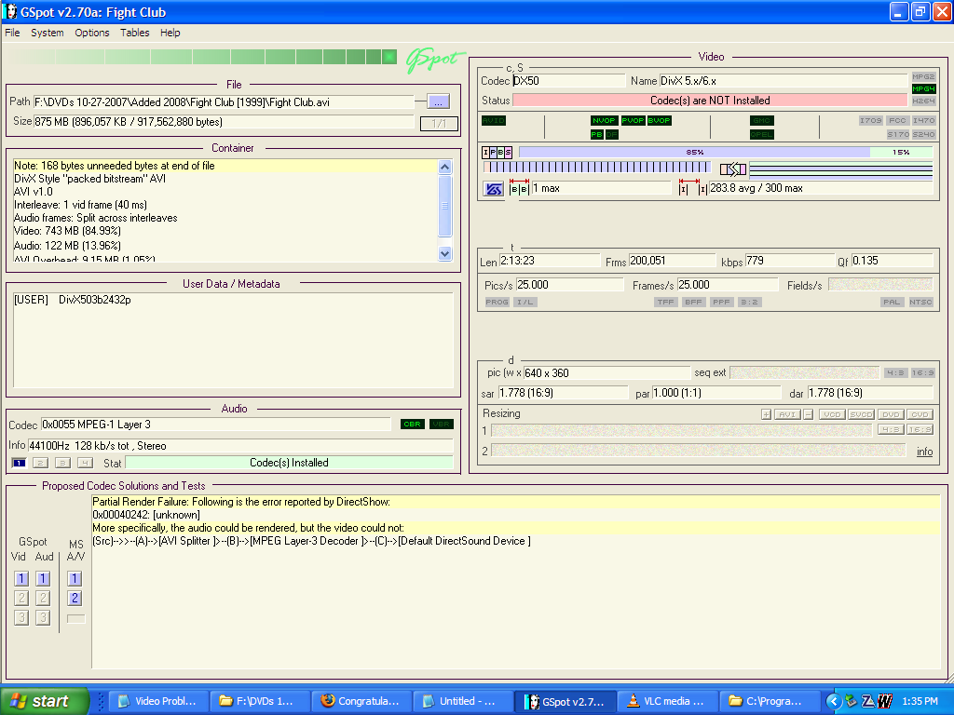954x715 pixels.
Task: Open the Help menu
Action: point(170,33)
